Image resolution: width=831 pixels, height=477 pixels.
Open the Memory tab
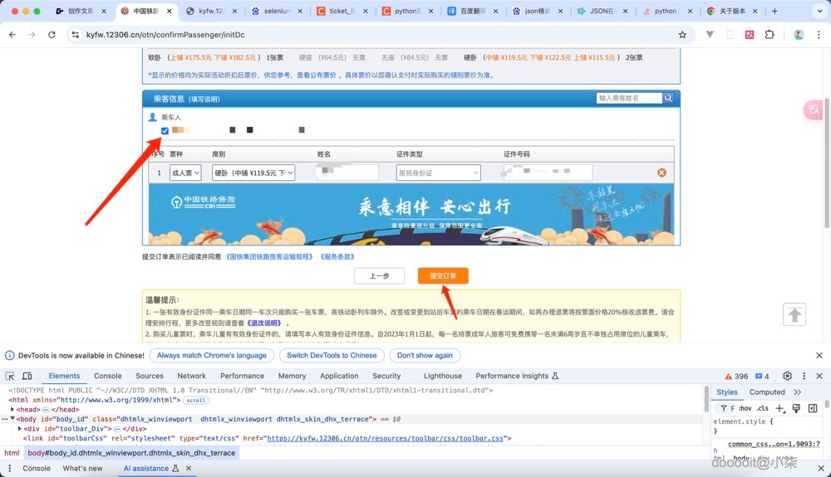292,376
